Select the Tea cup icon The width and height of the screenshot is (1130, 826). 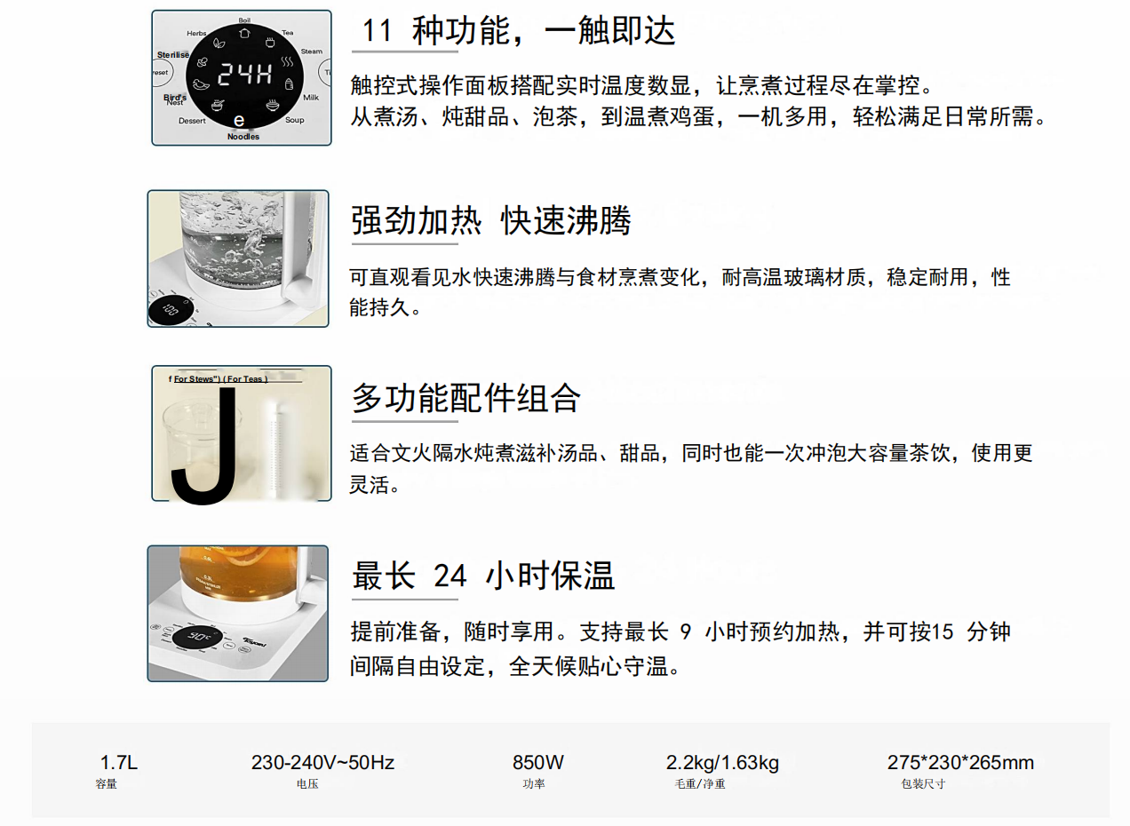[270, 43]
